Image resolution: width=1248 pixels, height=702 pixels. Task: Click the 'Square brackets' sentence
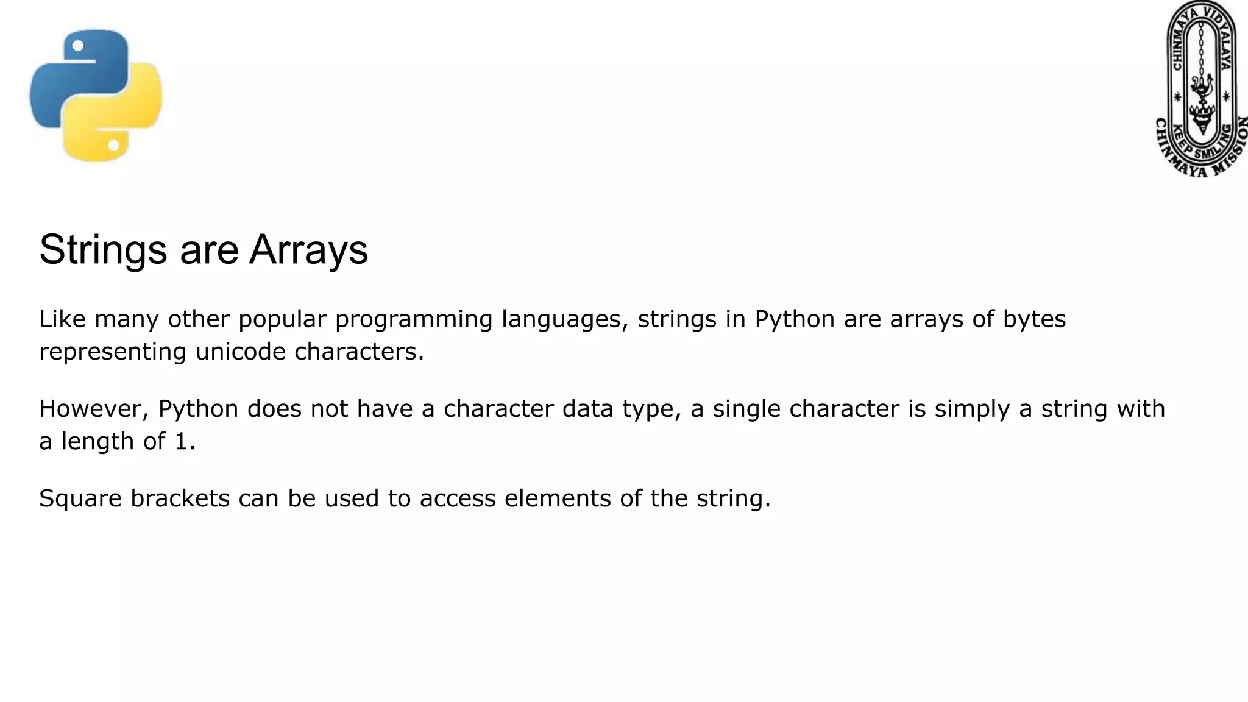click(405, 498)
